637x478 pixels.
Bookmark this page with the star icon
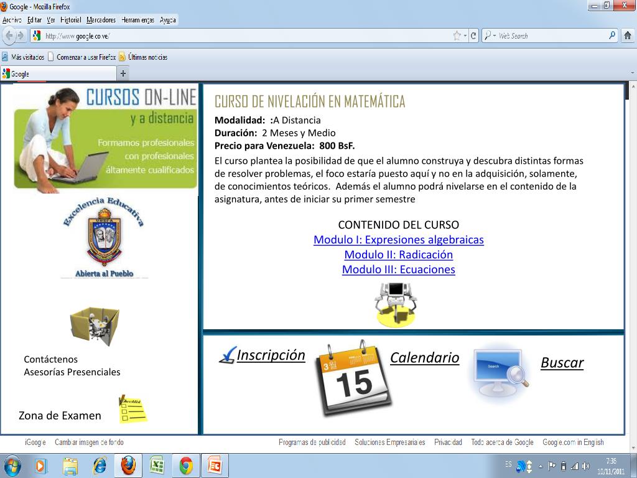(x=457, y=35)
